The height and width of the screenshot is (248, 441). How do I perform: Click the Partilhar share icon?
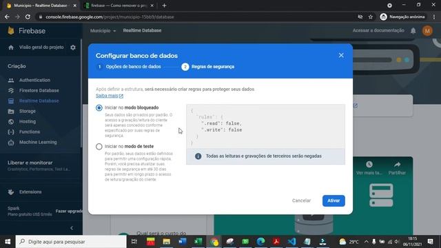pos(397,165)
